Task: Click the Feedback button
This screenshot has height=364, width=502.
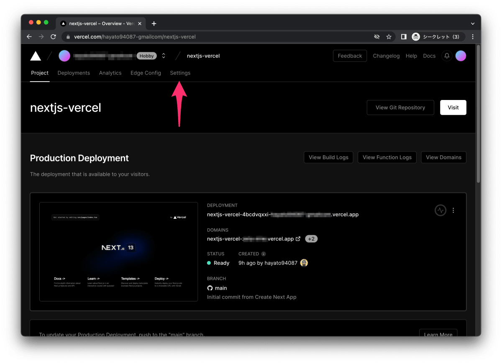Action: (x=350, y=56)
